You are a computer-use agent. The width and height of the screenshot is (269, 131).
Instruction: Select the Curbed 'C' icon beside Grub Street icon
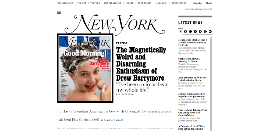click(205, 31)
